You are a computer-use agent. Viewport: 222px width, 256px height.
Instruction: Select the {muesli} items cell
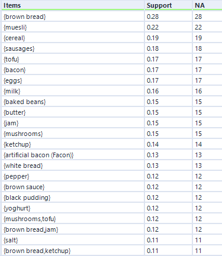click(73, 27)
